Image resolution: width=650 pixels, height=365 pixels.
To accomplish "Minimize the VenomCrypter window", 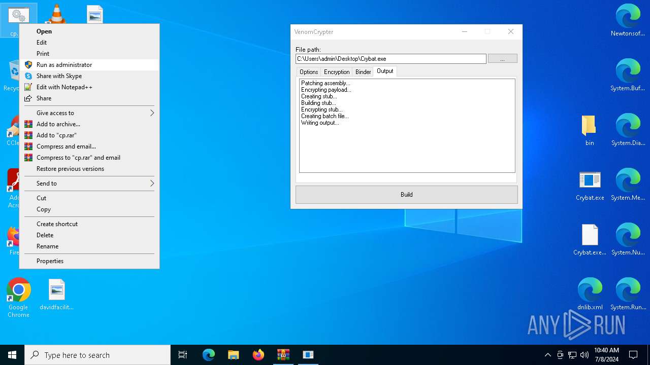I will point(464,31).
